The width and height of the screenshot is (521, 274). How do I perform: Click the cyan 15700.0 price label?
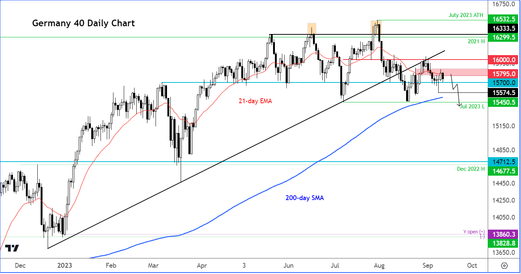coord(504,82)
